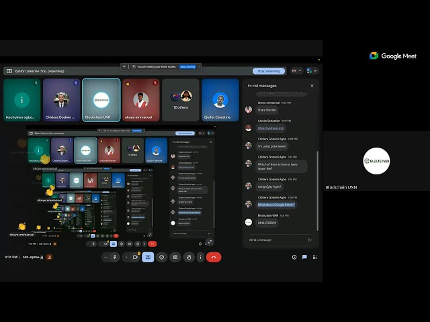Viewport: 430px width, 322px height.
Task: Open the layout dropdown near Stop presenting
Action: (x=297, y=71)
